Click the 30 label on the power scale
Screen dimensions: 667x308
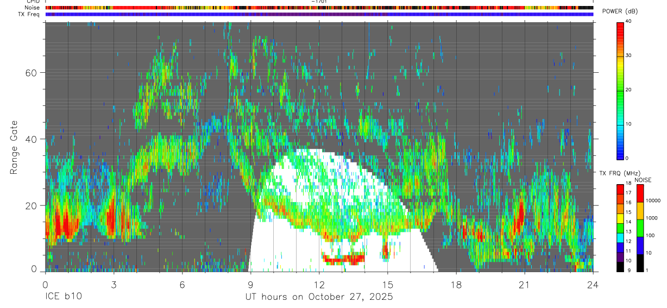(x=628, y=55)
